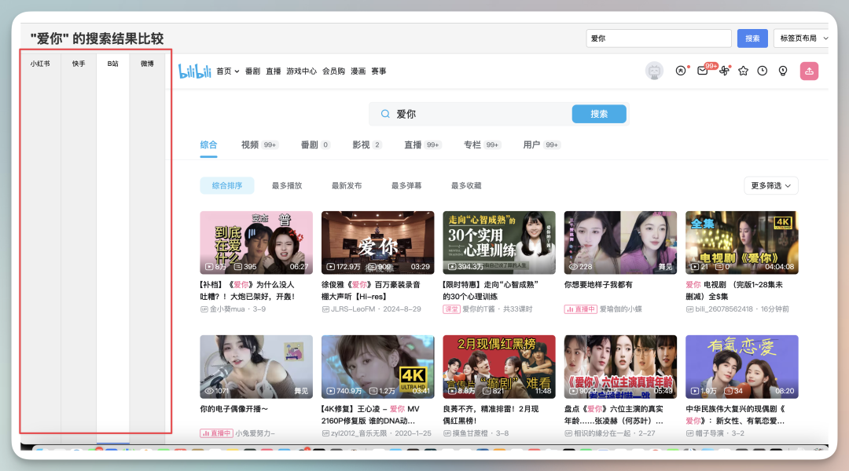This screenshot has height=471, width=849.
Task: Open the creator center lightbulb icon
Action: pyautogui.click(x=783, y=71)
